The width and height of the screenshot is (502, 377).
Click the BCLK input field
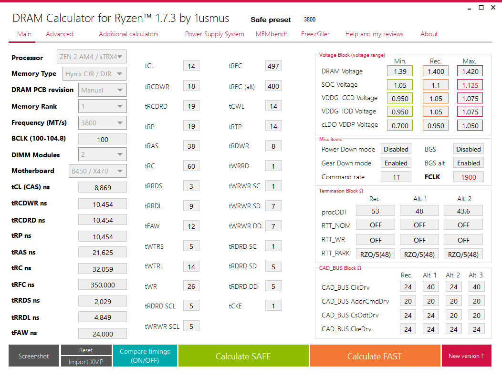coord(103,140)
